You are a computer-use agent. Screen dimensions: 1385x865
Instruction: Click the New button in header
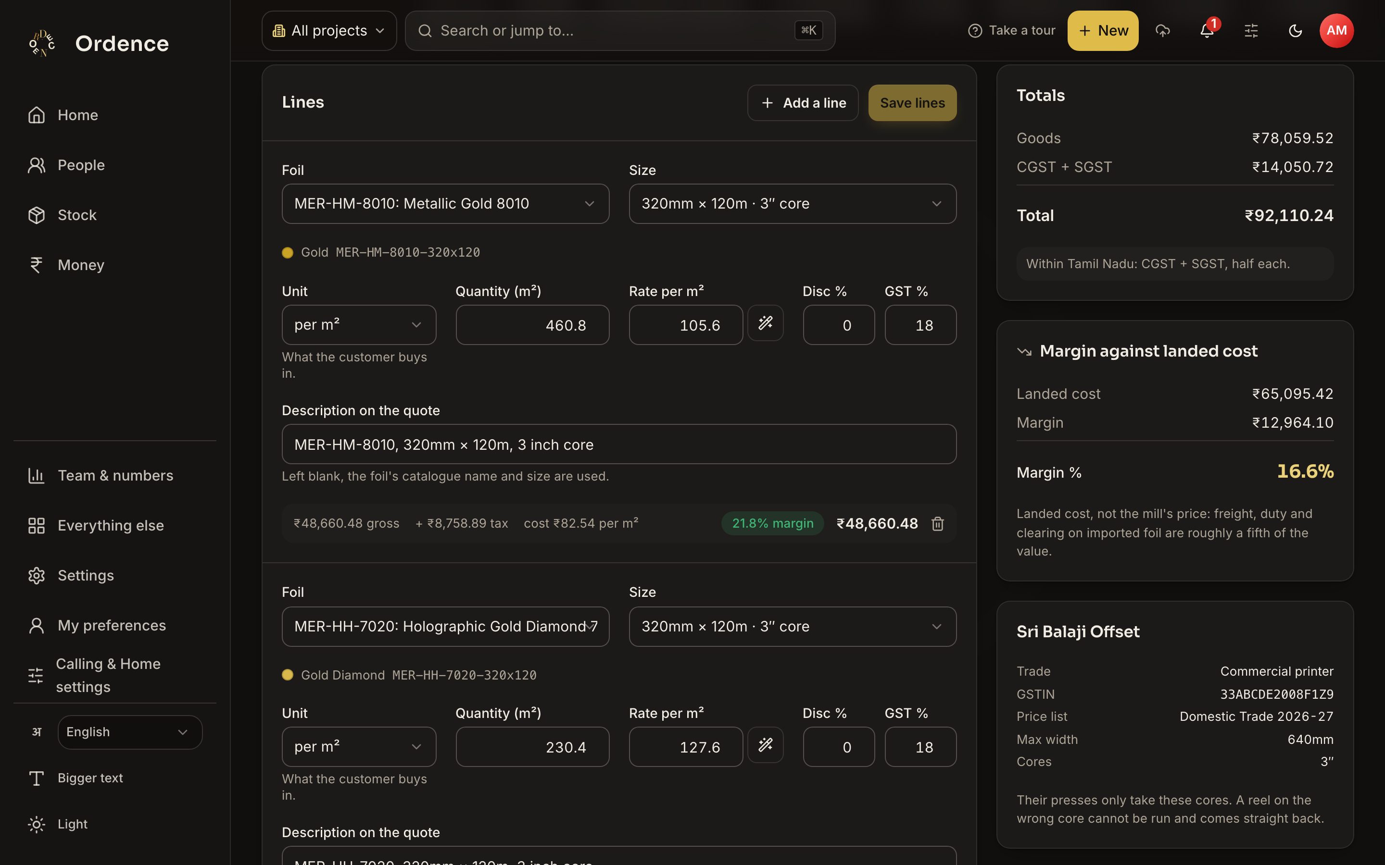tap(1103, 30)
